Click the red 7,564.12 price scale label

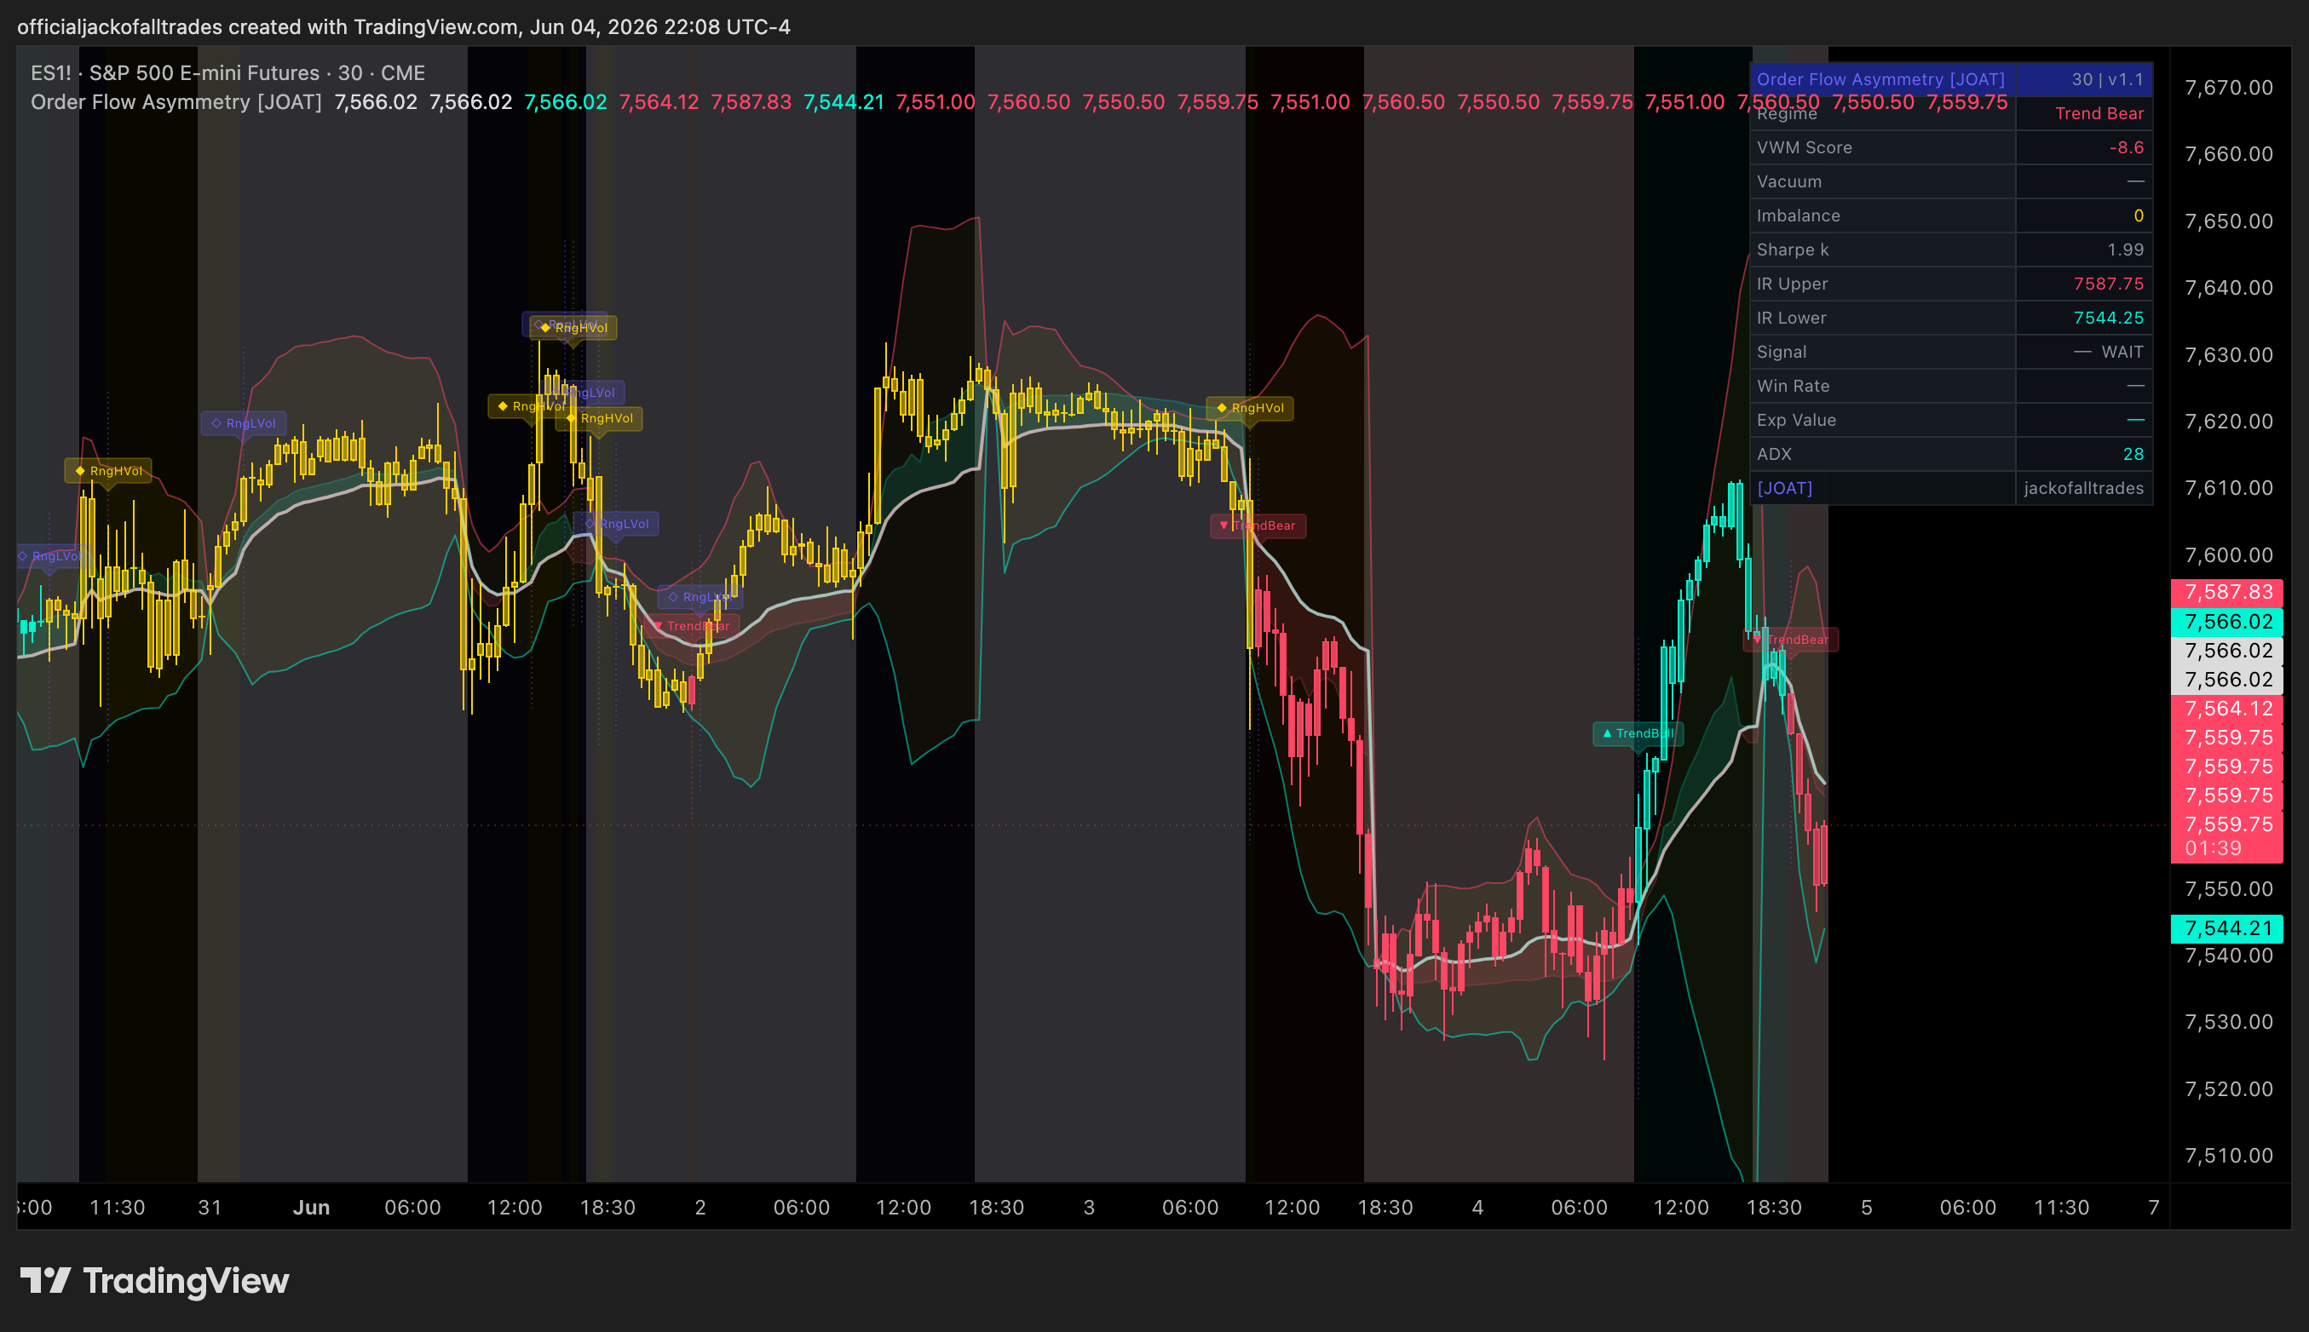2226,708
